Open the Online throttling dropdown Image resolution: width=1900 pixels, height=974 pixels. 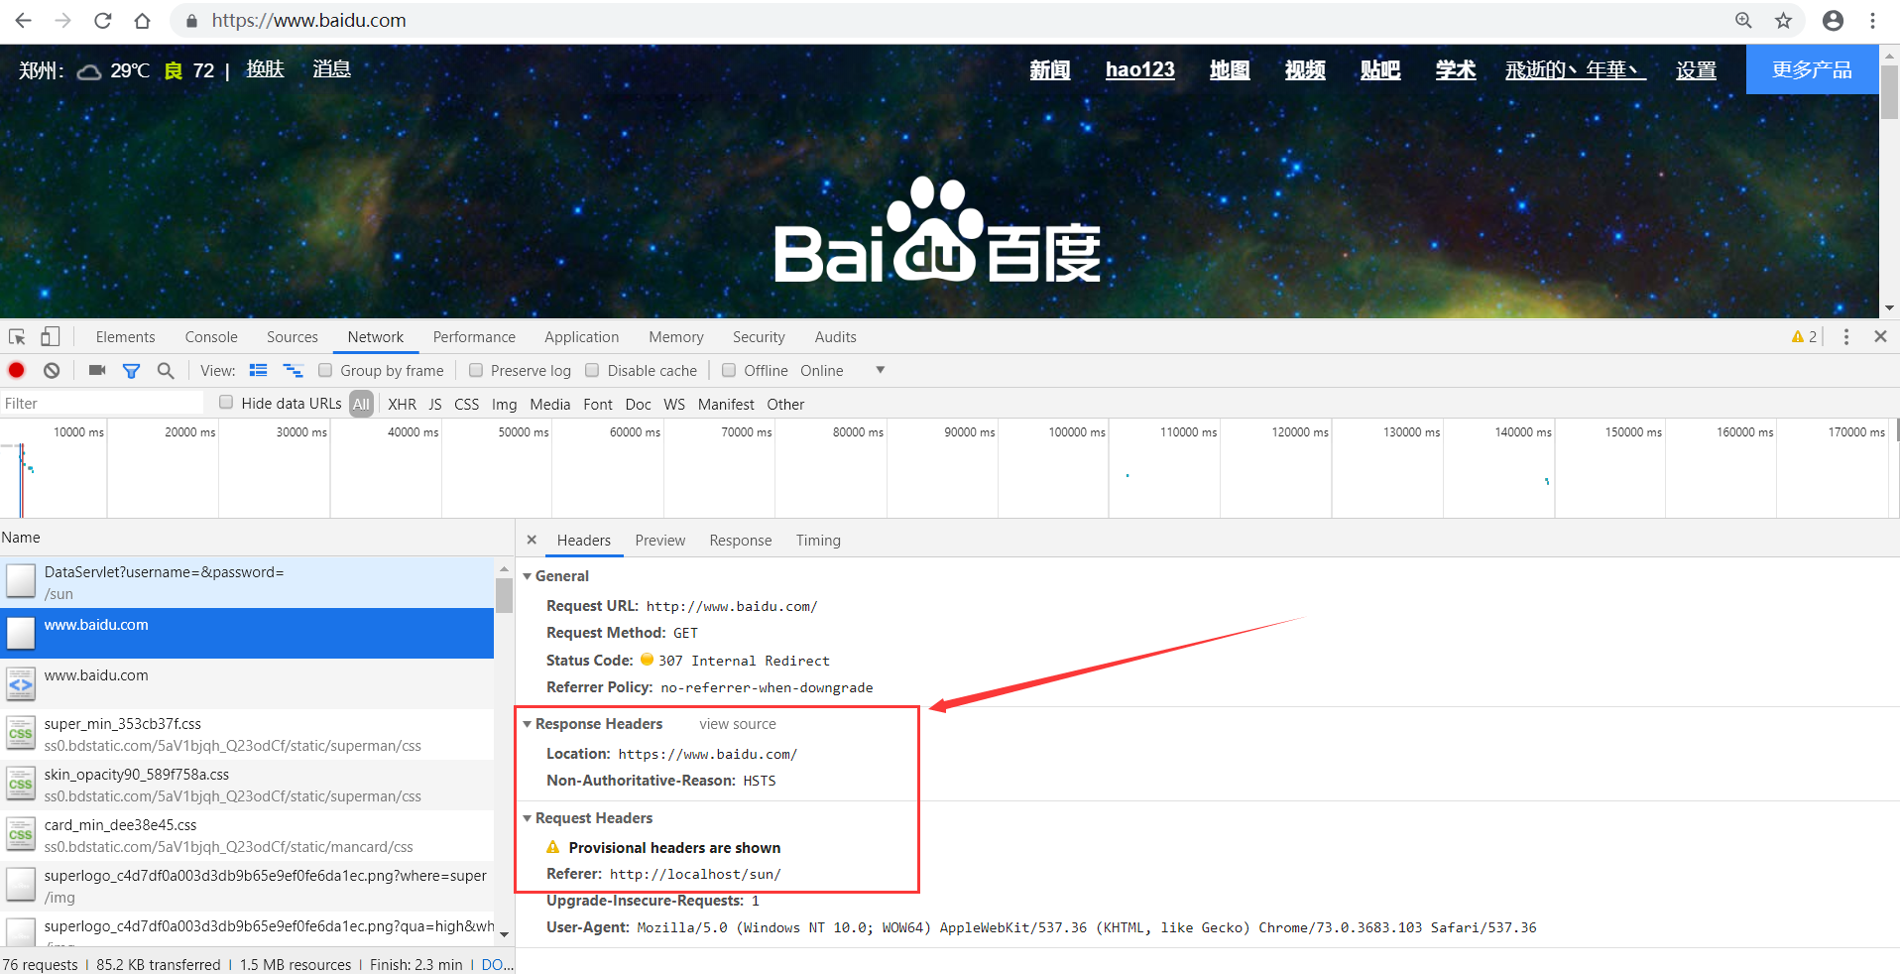(x=842, y=370)
